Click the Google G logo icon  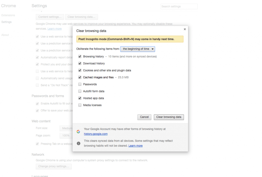[78, 131]
